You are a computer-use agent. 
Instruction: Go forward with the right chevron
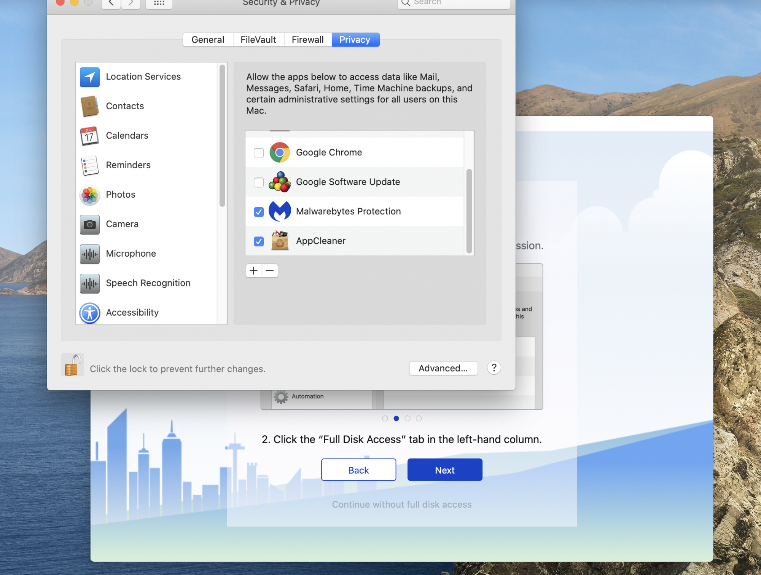[131, 3]
